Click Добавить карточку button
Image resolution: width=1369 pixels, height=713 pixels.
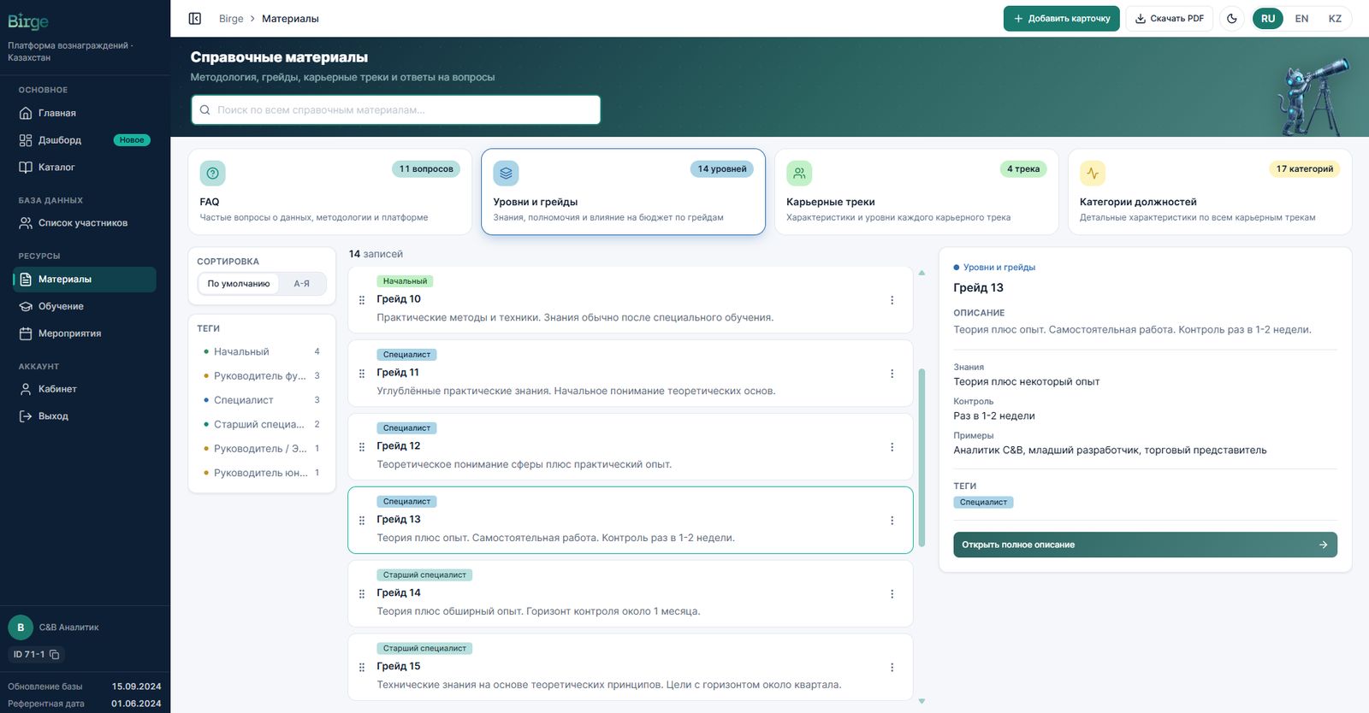point(1061,18)
